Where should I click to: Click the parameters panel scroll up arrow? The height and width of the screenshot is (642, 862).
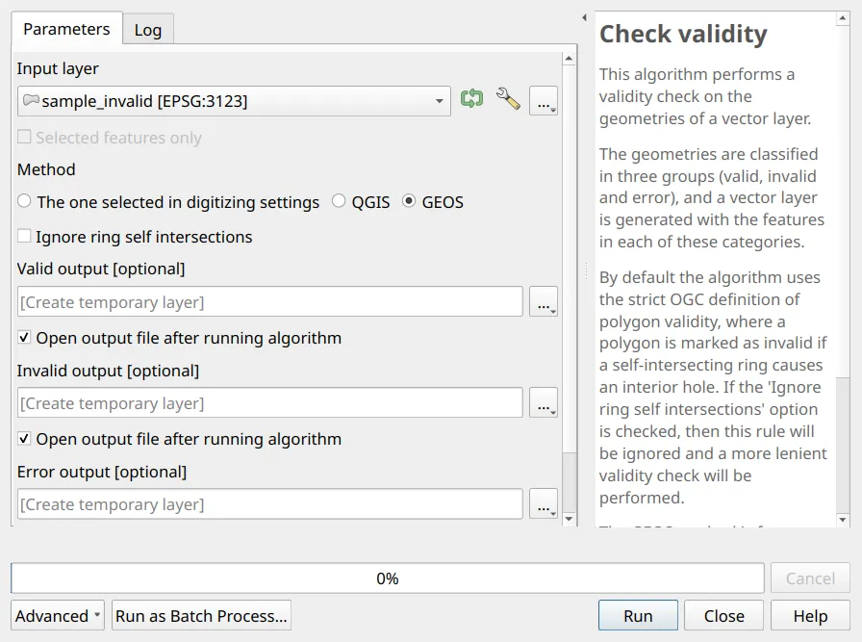tap(569, 59)
